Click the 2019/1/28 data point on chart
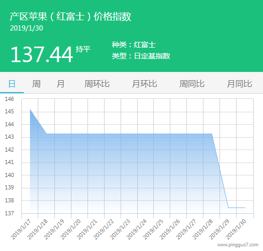Image resolution: width=263 pixels, height=251 pixels. 212,134
